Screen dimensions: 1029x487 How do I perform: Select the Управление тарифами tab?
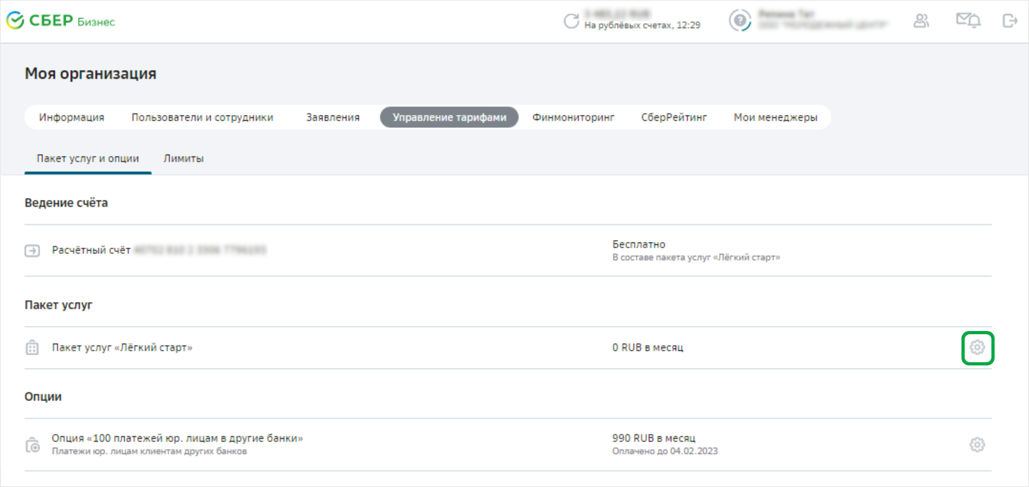pyautogui.click(x=449, y=117)
